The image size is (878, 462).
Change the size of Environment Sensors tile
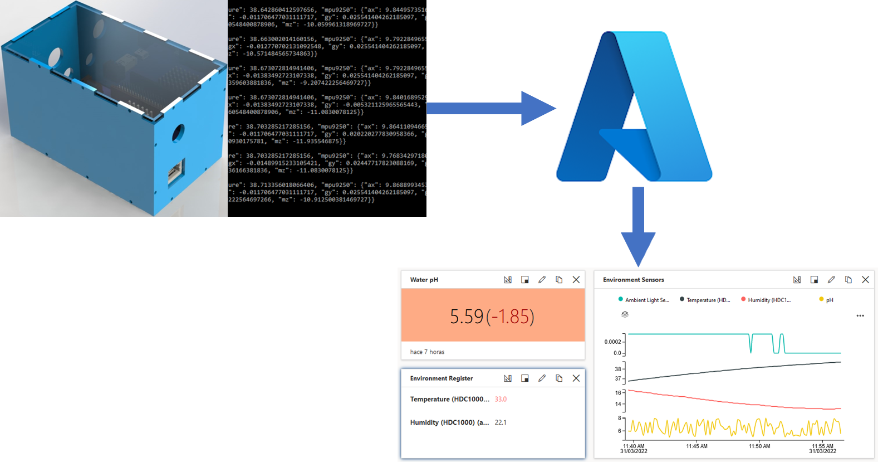814,280
